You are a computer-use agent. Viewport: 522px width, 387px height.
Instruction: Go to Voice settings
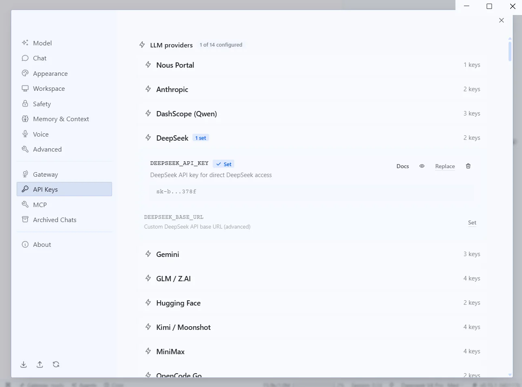point(64,134)
